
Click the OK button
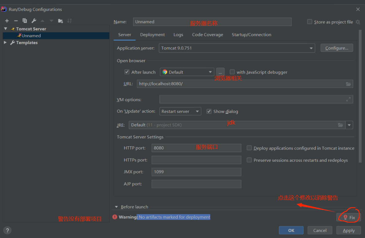pyautogui.click(x=291, y=230)
